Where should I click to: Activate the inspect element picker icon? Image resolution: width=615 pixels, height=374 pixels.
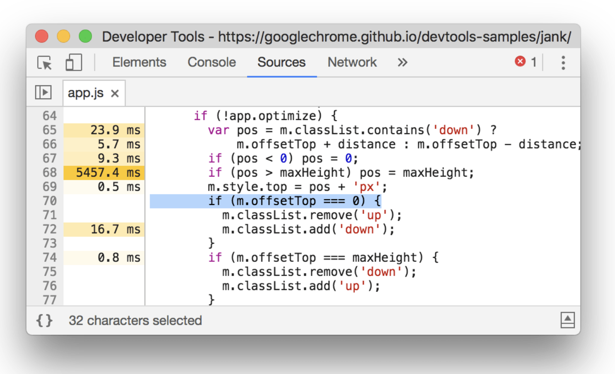[44, 62]
